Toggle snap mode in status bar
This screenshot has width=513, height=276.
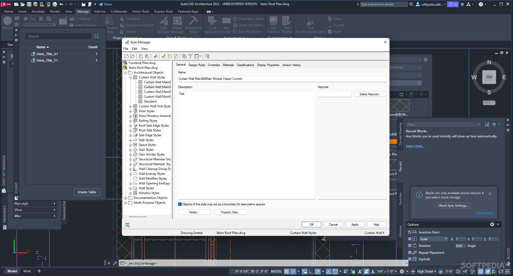point(293,271)
